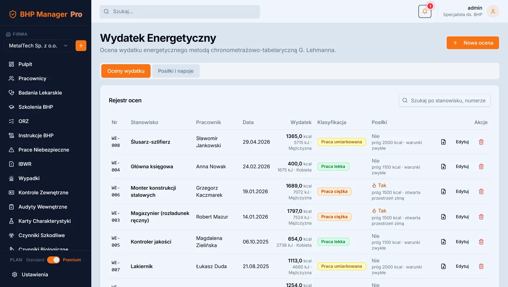Screen dimensions: 508x287
Task: Click the Szkolenia BHP graduation cap icon
Action: tap(11, 107)
